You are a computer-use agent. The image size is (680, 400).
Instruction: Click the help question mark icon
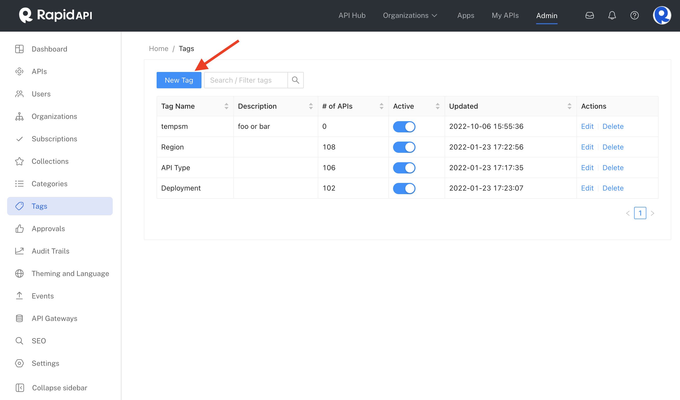[634, 15]
